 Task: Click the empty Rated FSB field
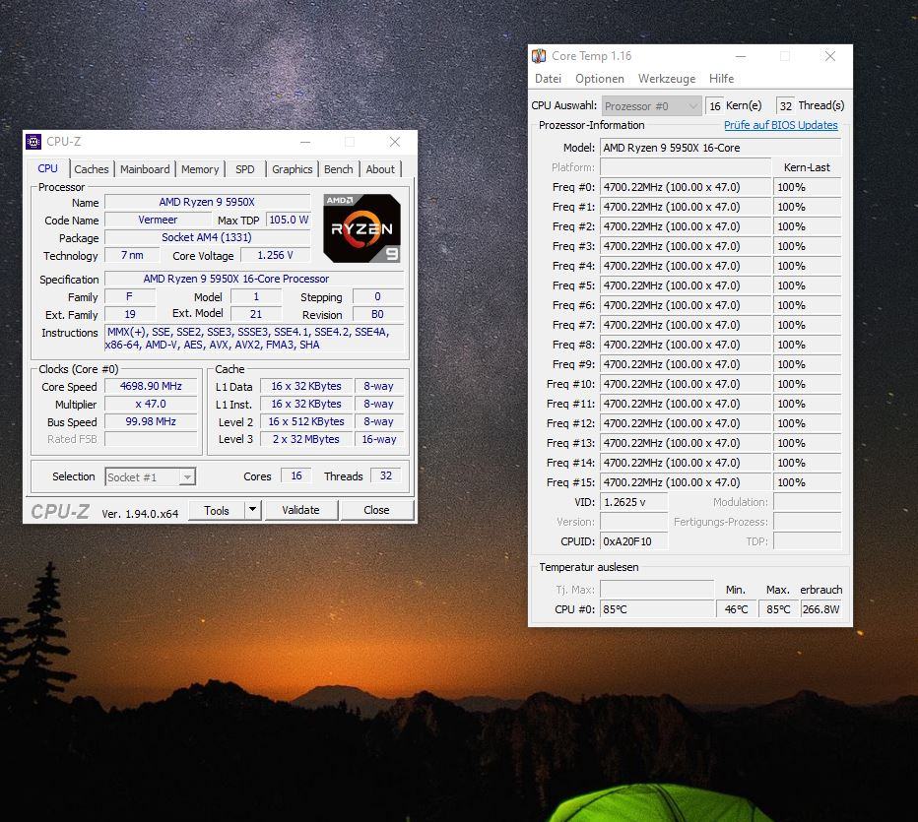click(x=151, y=439)
